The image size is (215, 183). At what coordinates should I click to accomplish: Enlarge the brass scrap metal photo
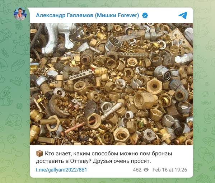tap(112, 84)
